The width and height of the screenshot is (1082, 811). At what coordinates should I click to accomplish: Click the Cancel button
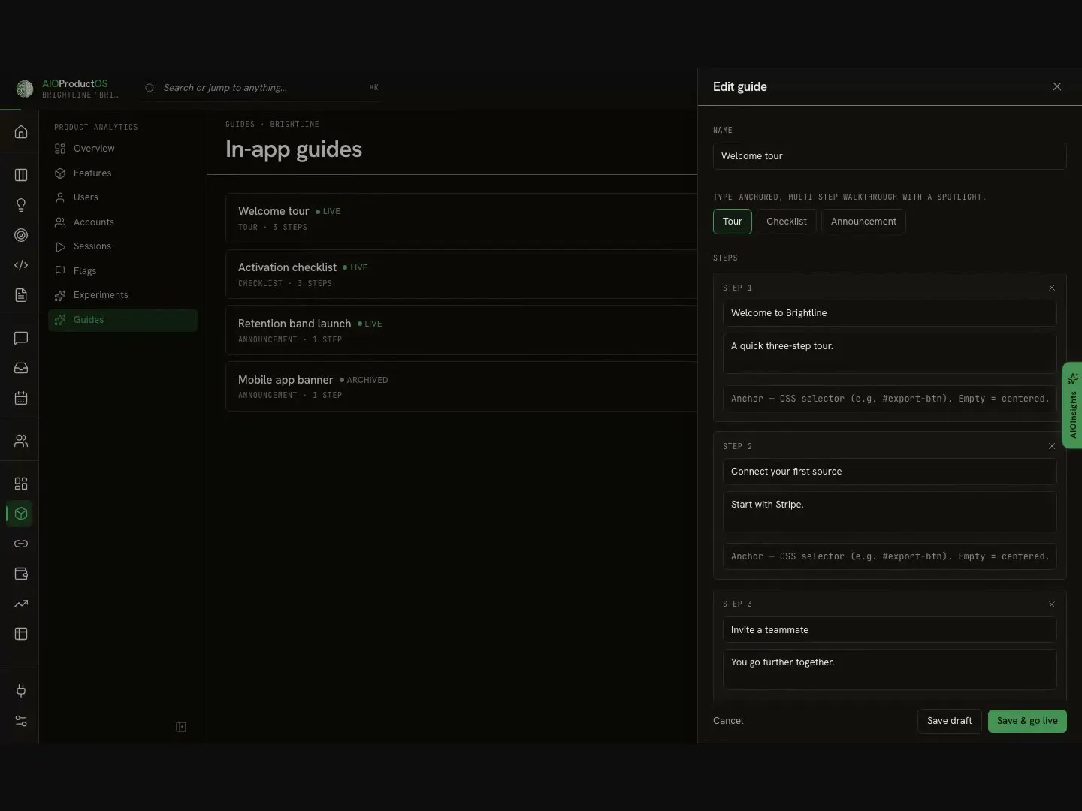point(728,721)
